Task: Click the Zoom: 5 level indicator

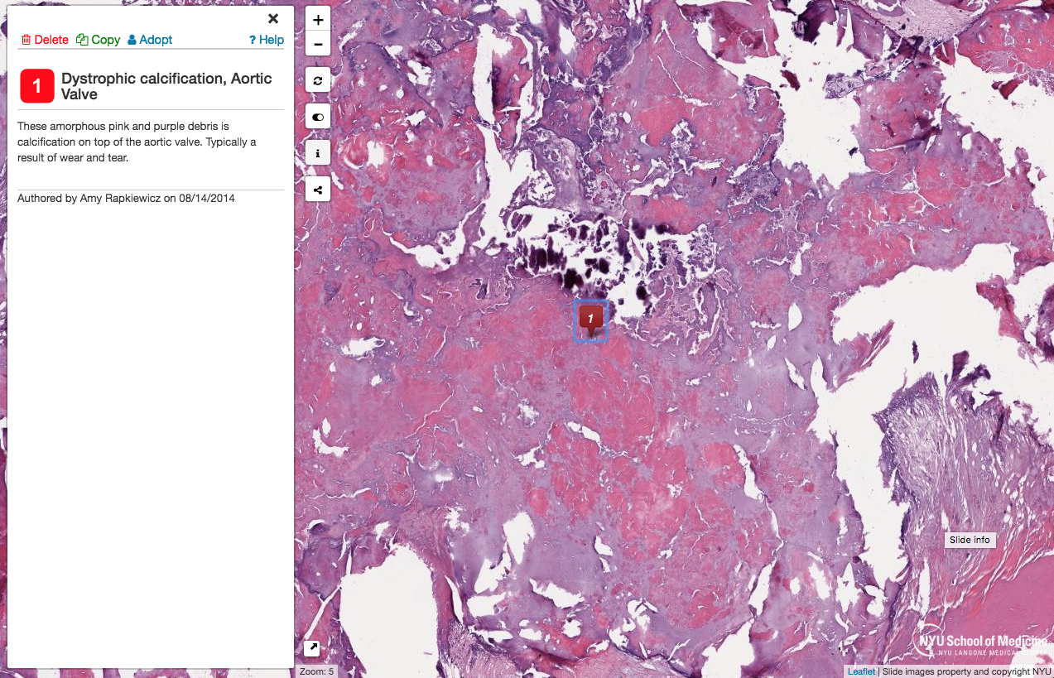Action: coord(316,671)
